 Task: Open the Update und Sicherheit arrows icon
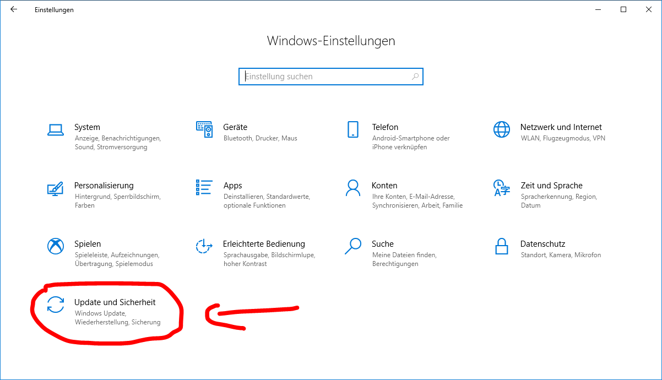click(56, 305)
